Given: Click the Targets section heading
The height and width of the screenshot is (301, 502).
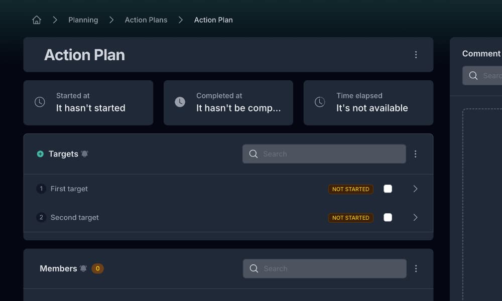Looking at the screenshot, I should coord(63,154).
